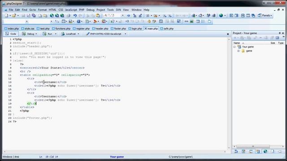Open the Localhost dropdown arrow
This screenshot has width=287, height=161.
pyautogui.click(x=78, y=34)
